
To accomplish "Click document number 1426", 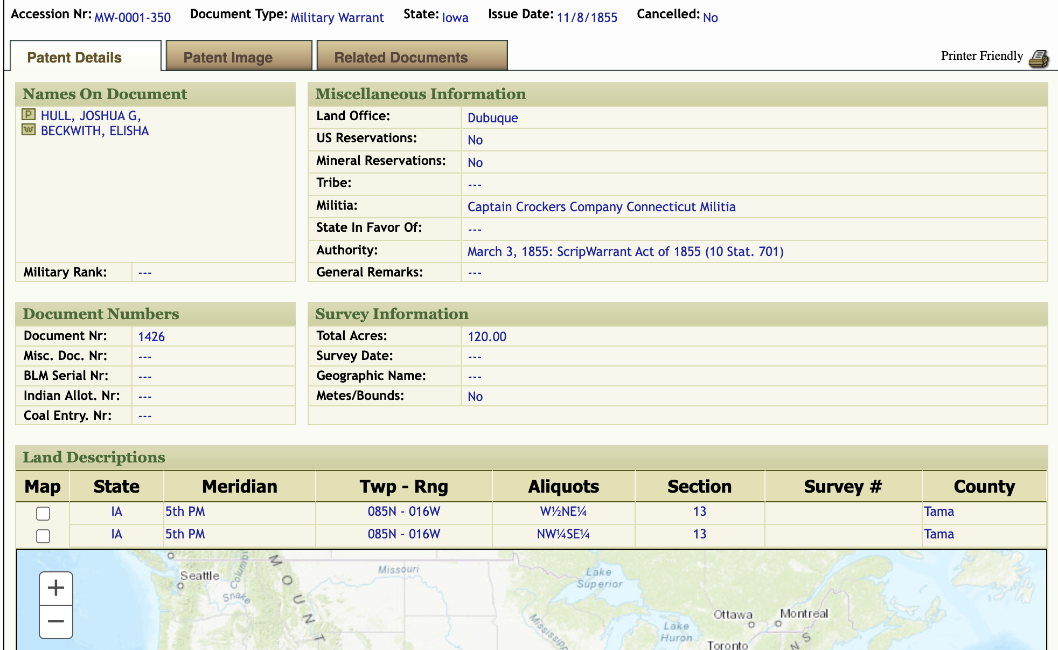I will point(151,337).
